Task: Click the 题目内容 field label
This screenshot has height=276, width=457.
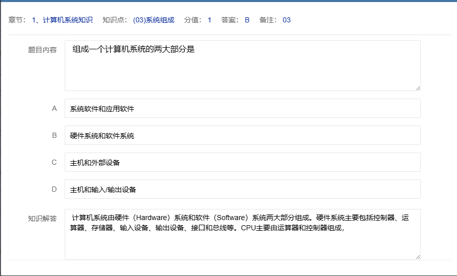Action: [42, 50]
